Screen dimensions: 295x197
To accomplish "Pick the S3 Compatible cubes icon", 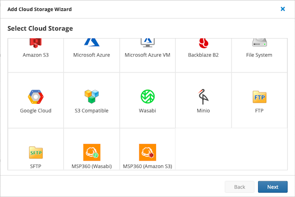I will click(x=91, y=96).
